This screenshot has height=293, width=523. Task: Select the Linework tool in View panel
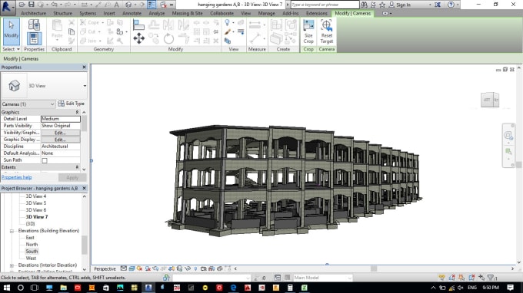click(x=241, y=32)
